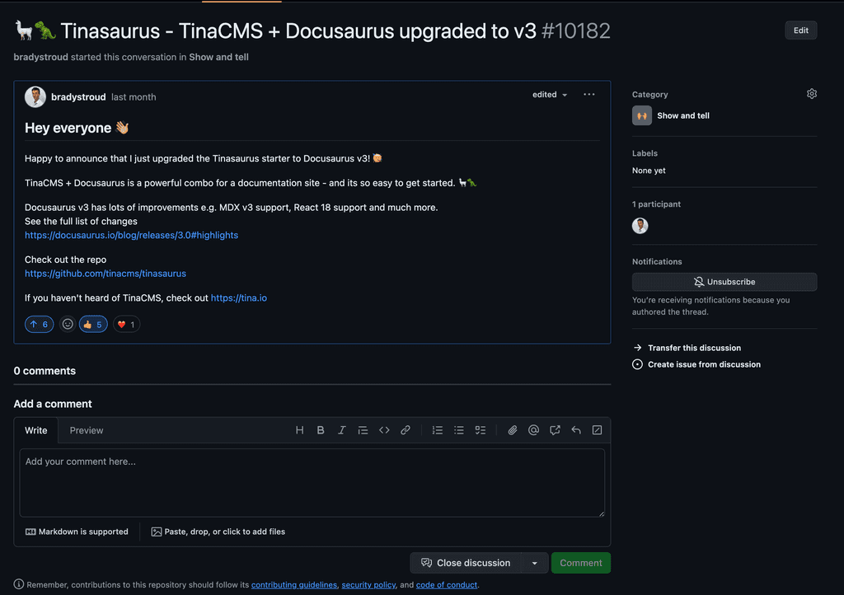Toggle the heart reaction on the post
The width and height of the screenshot is (844, 595).
click(x=126, y=324)
